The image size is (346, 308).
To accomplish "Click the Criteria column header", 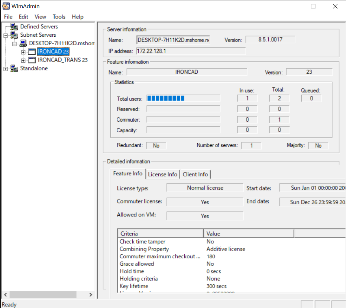I will pyautogui.click(x=161, y=234).
